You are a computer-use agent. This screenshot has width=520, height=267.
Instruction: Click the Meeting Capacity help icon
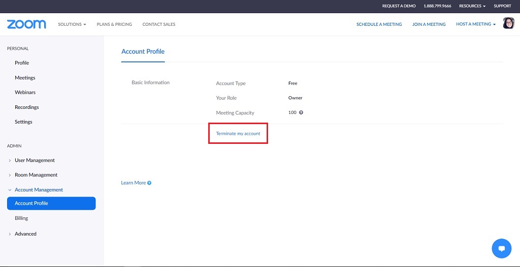[301, 112]
